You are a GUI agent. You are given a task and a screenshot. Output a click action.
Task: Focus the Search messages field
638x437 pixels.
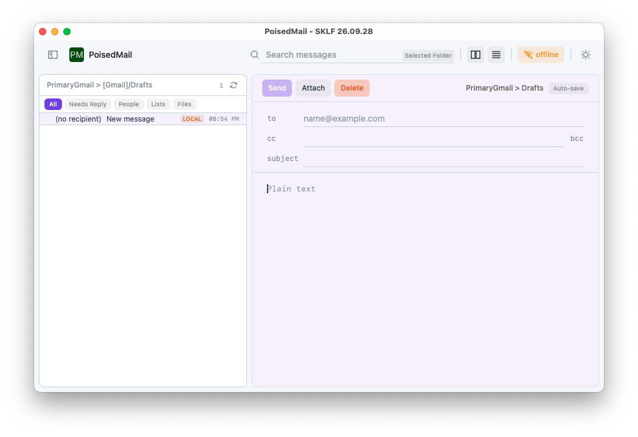[332, 55]
